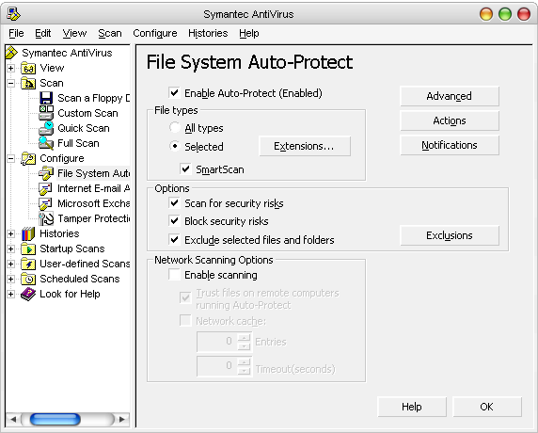
Task: Open the View menu
Action: pyautogui.click(x=74, y=33)
